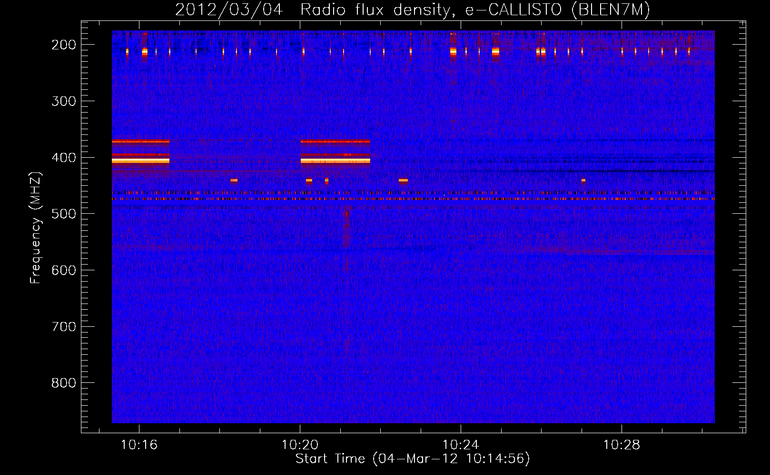Click the 200 frequency tick label
Screen dimensions: 770x475
click(x=64, y=45)
